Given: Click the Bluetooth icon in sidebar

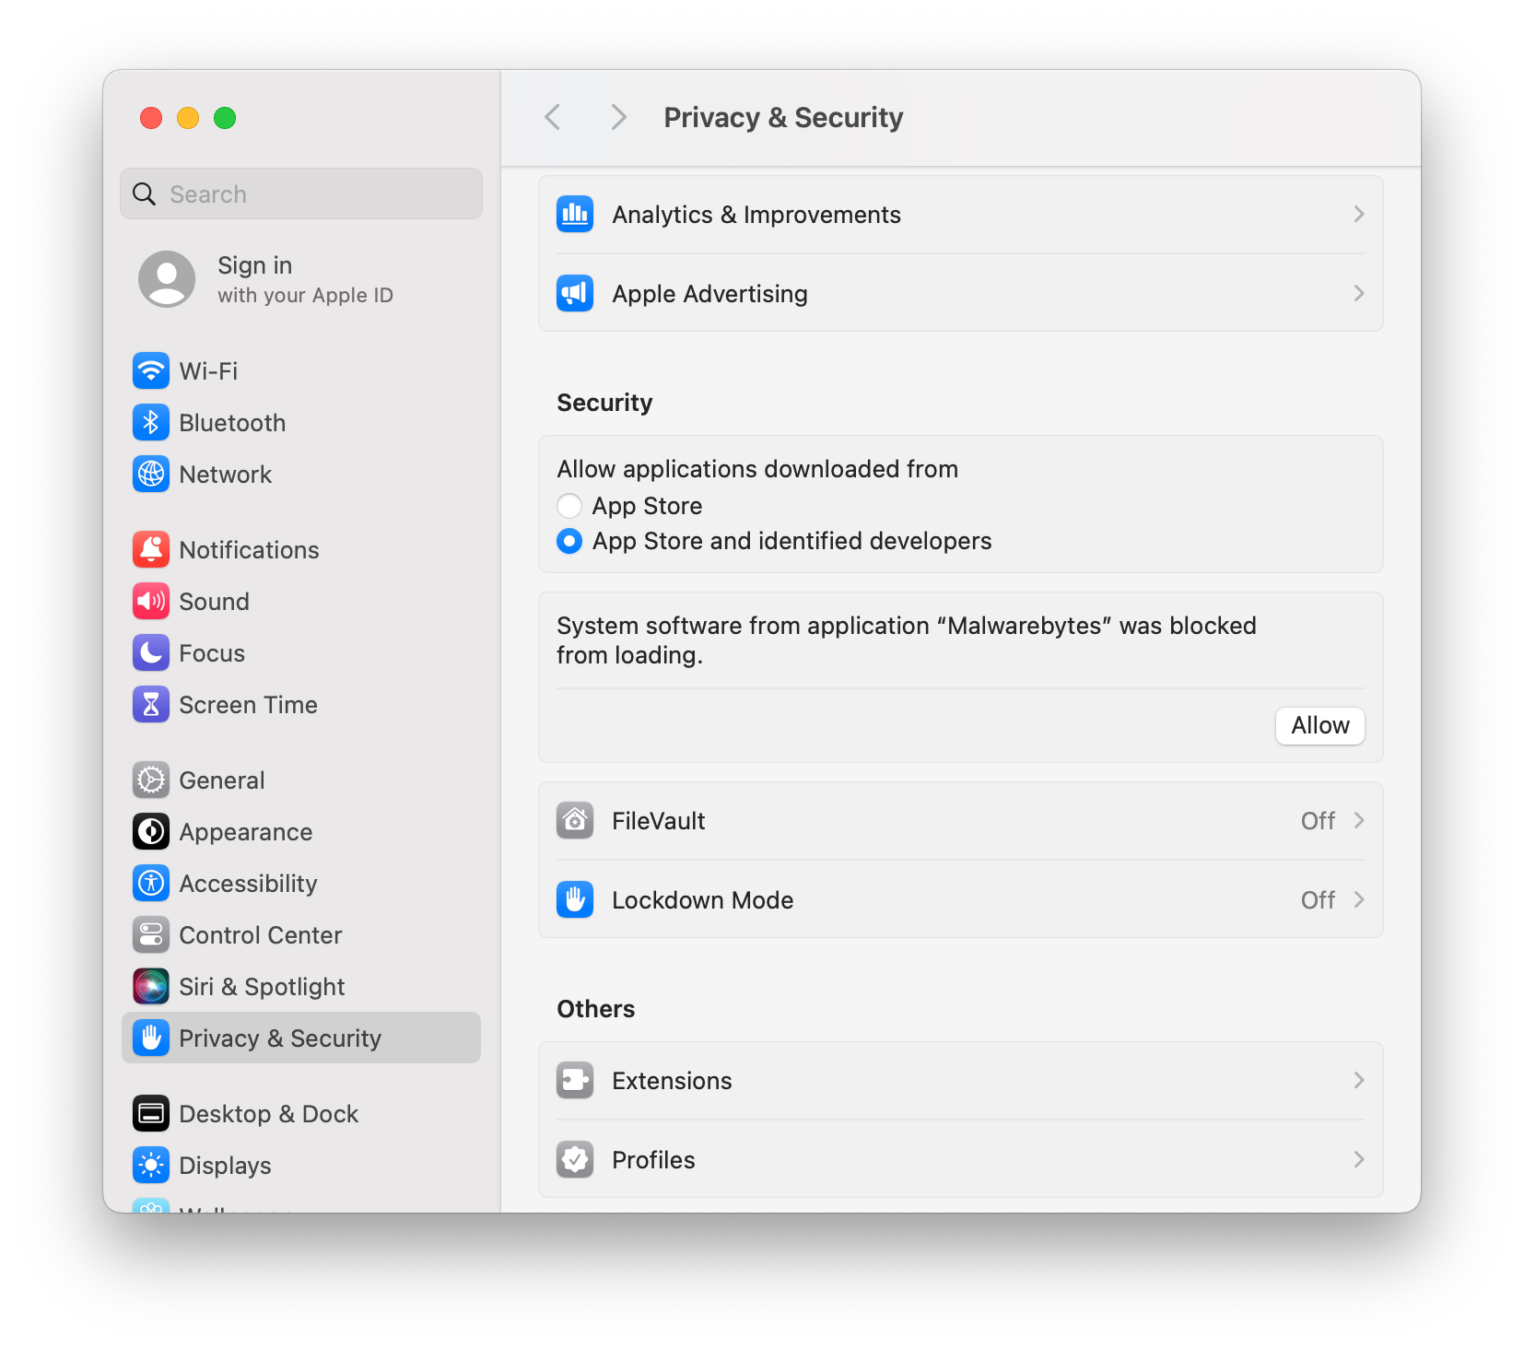Looking at the screenshot, I should click(x=151, y=423).
